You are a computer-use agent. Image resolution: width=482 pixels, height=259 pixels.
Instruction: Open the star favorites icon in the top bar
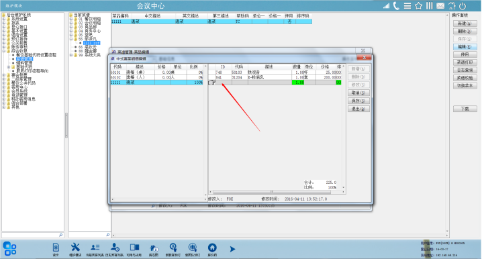418,6
